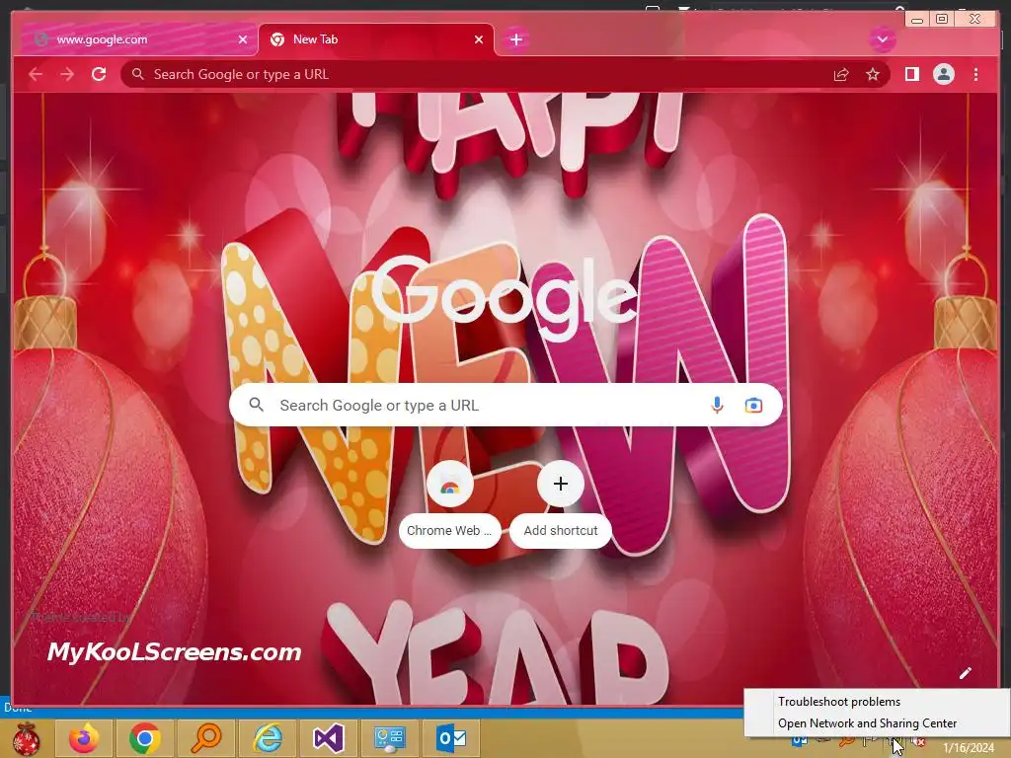The width and height of the screenshot is (1011, 758).
Task: Share this page via share icon
Action: click(x=841, y=75)
